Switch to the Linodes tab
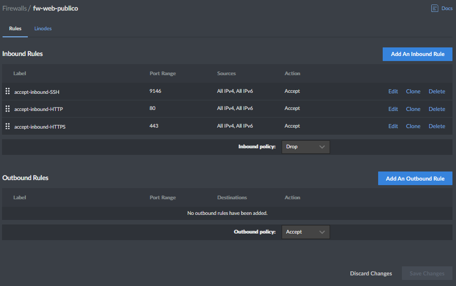The height and width of the screenshot is (286, 456). 43,29
